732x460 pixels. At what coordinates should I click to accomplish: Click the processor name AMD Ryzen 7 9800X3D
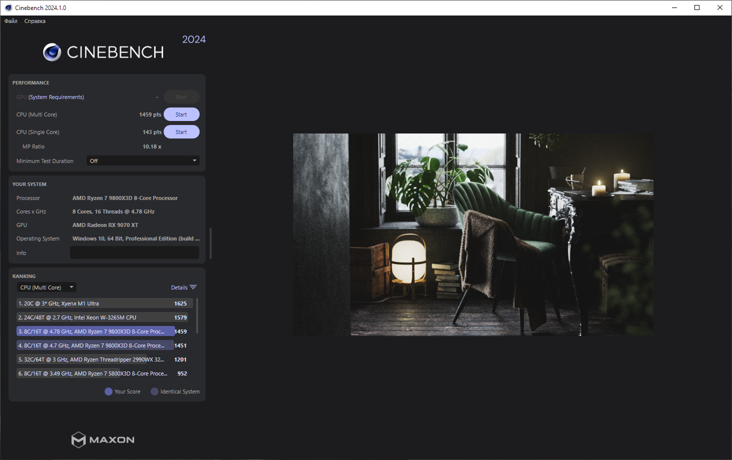coord(125,198)
